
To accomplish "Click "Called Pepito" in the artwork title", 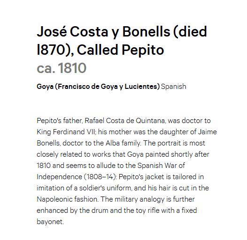I will tap(121, 50).
